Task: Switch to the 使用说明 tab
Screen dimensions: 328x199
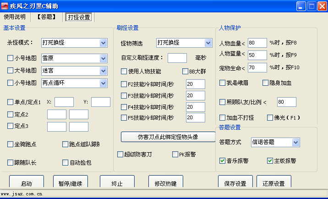Action: click(15, 17)
